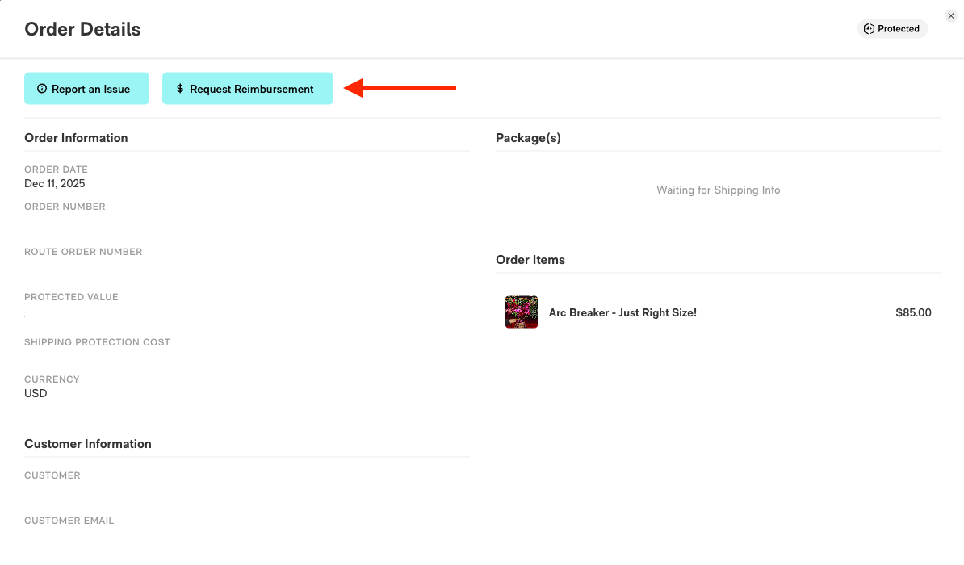964x565 pixels.
Task: Click the Order Information section heading
Action: pyautogui.click(x=76, y=138)
